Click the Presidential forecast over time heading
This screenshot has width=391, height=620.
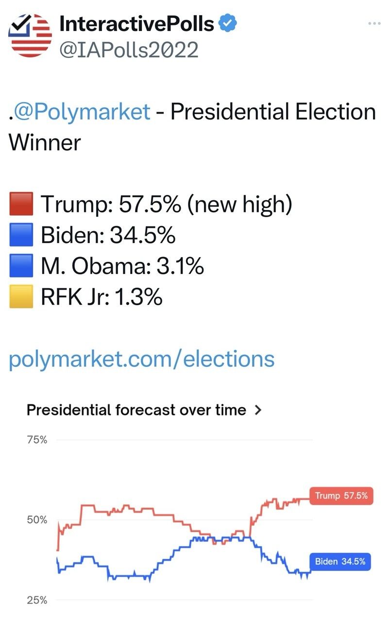coord(136,410)
